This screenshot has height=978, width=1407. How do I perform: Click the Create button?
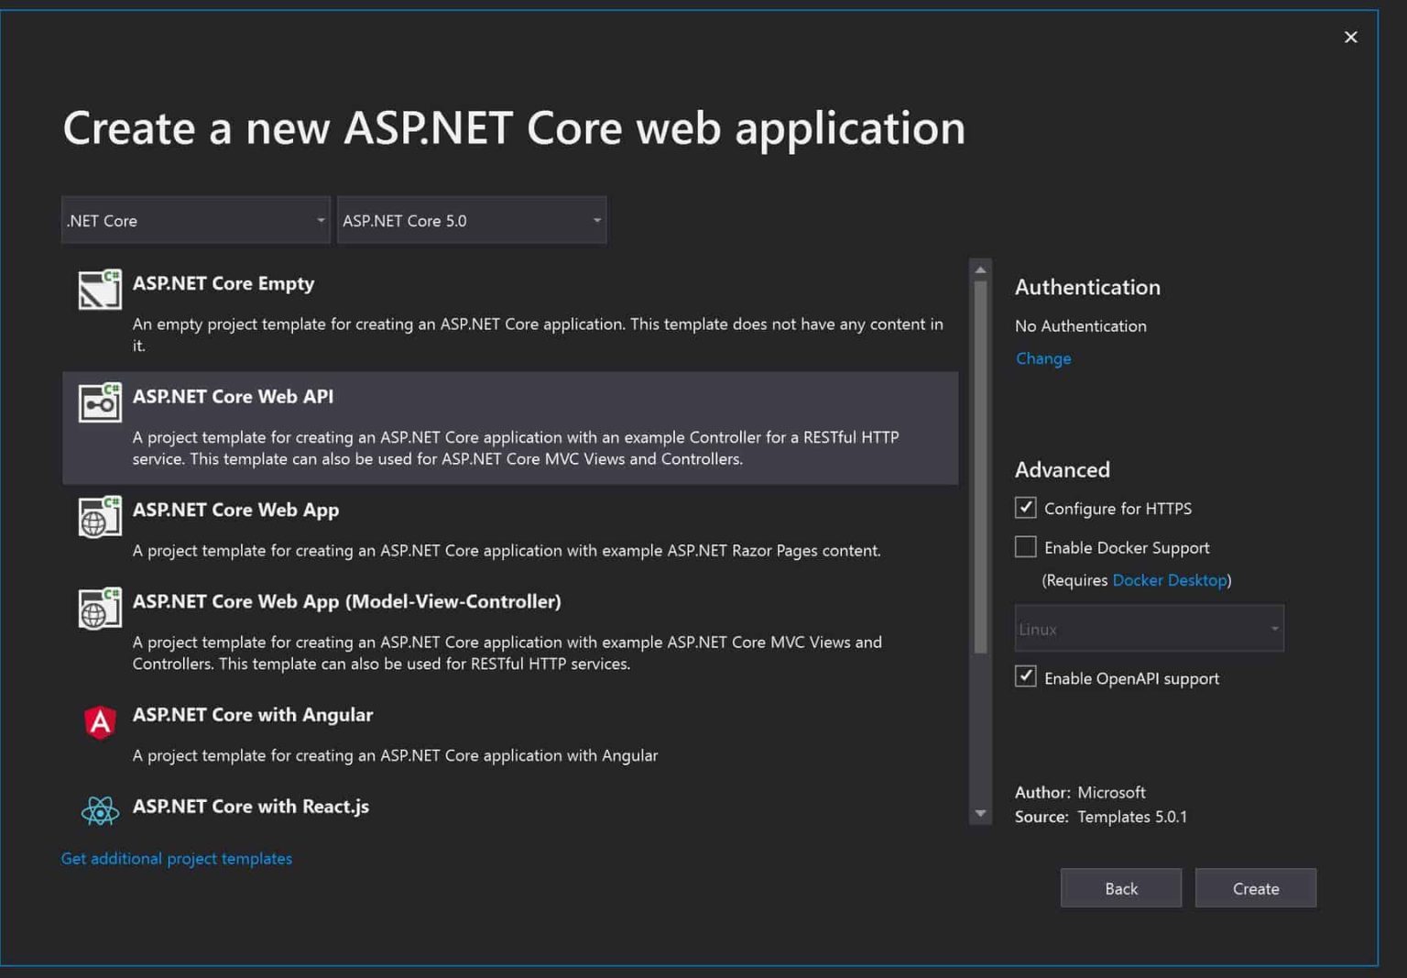tap(1256, 888)
